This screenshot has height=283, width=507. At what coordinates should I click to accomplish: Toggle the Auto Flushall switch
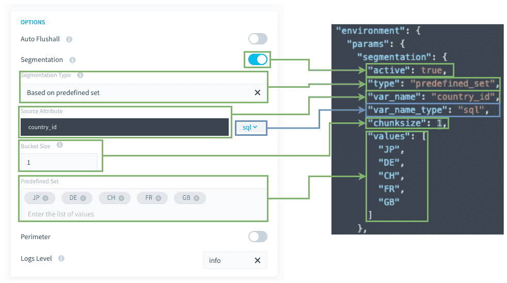click(258, 39)
